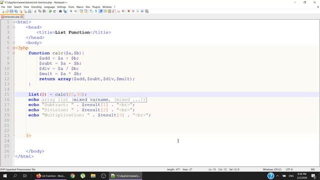Click the INS insert mode indicator

[x=313, y=169]
